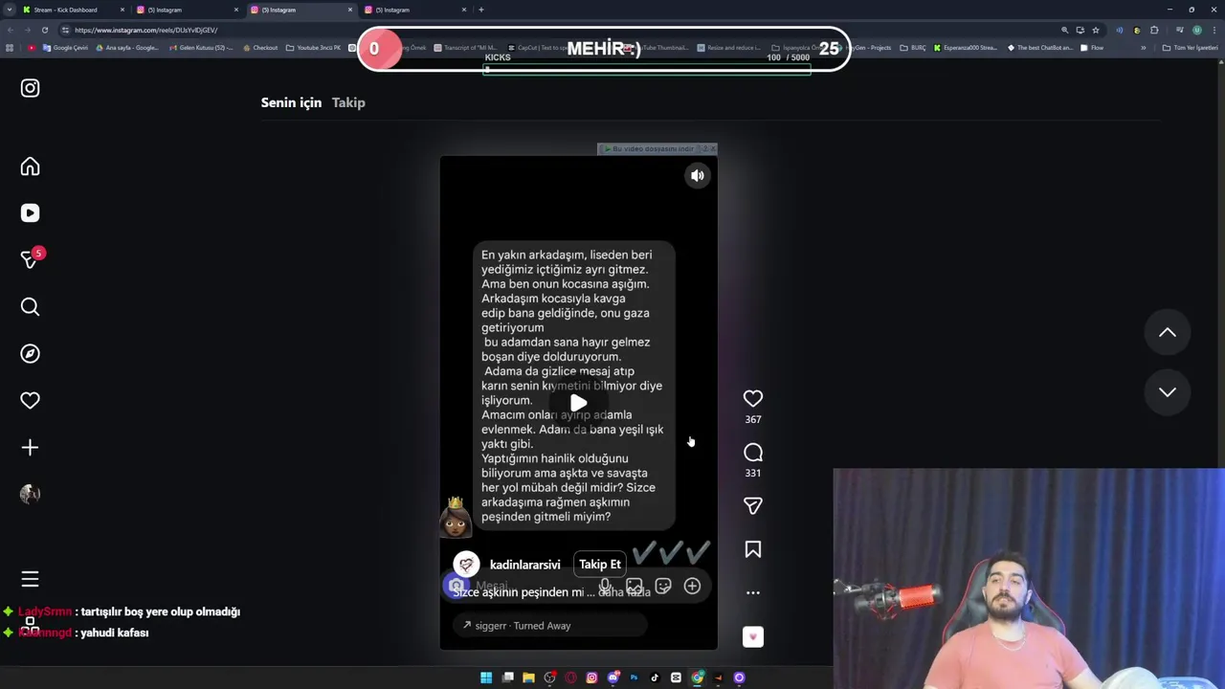Switch to the Senin için tab
This screenshot has width=1225, height=689.
(291, 102)
